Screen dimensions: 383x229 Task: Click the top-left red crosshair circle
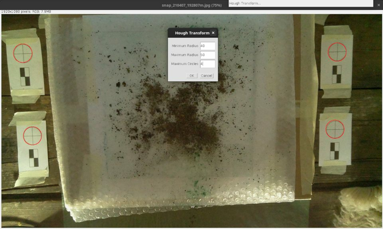[23, 52]
